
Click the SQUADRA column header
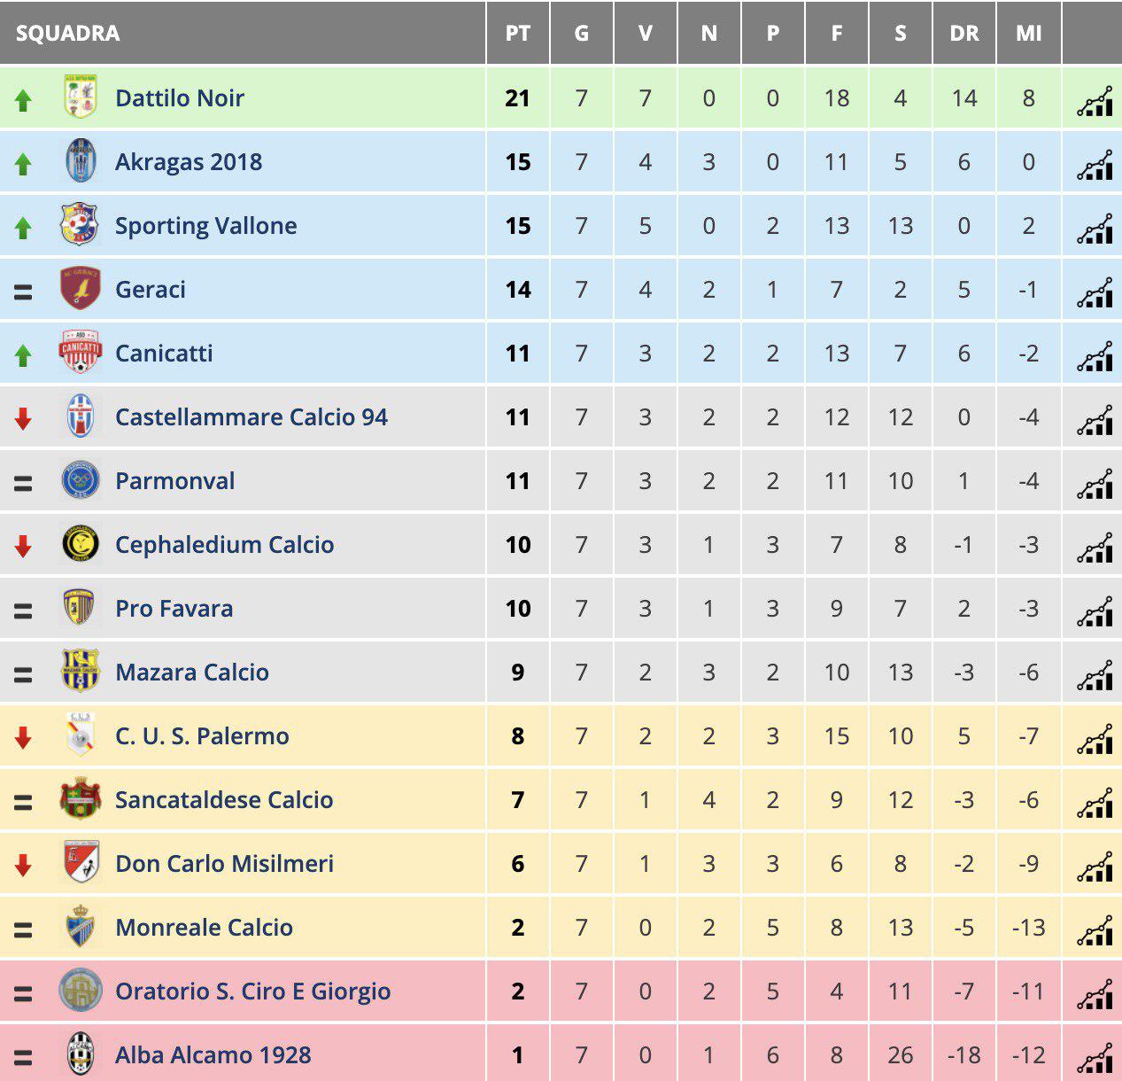[67, 34]
